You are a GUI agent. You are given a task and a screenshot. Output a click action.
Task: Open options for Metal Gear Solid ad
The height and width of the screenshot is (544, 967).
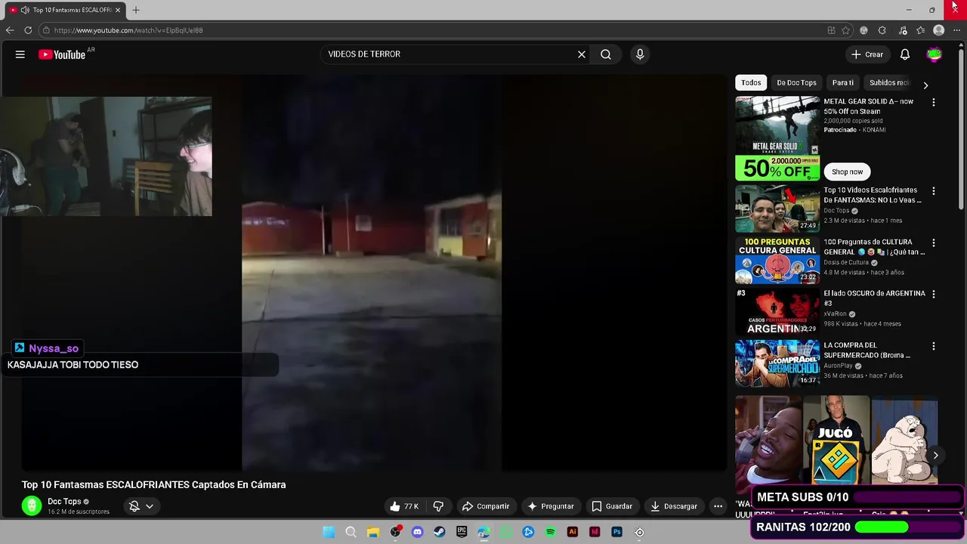[x=934, y=102]
